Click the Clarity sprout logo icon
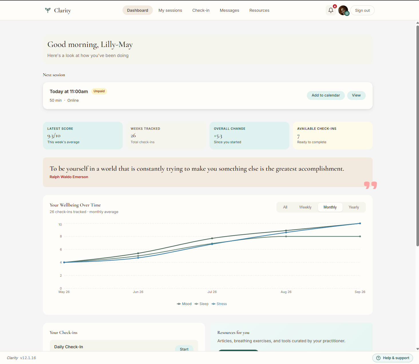 tap(48, 10)
